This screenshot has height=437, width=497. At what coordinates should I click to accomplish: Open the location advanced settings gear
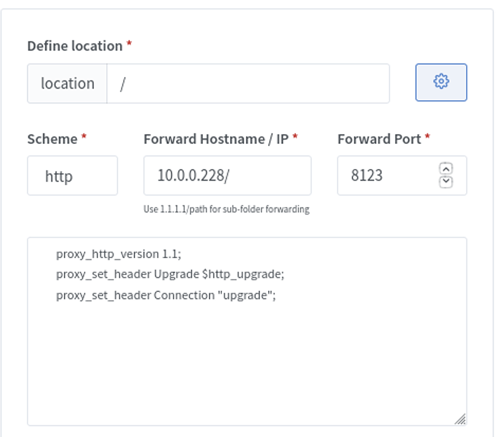coord(441,82)
